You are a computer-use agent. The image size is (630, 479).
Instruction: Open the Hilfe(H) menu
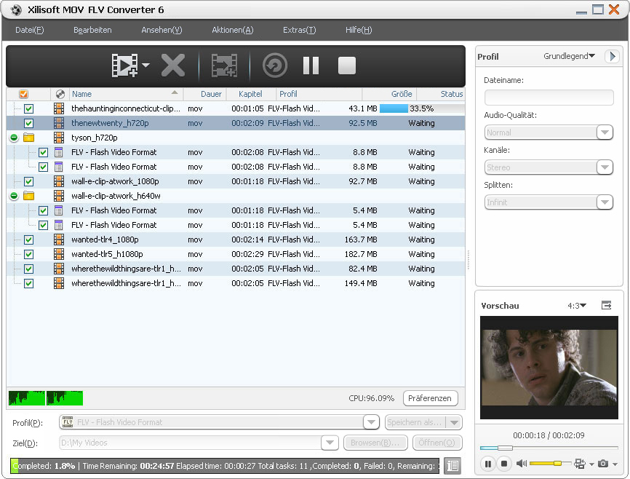(359, 30)
